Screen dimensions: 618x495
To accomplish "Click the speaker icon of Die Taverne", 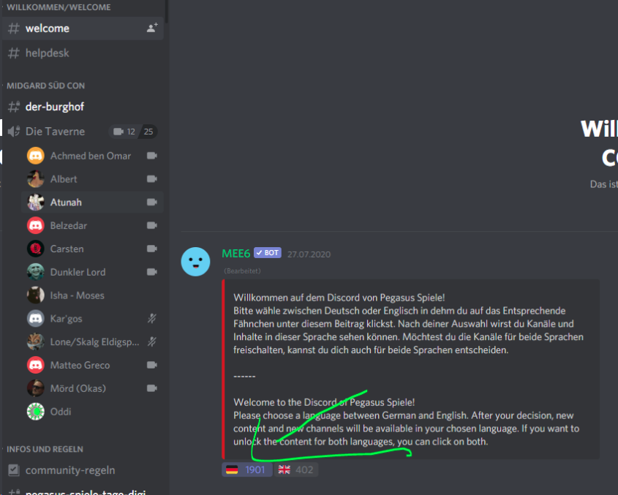I will [x=13, y=132].
